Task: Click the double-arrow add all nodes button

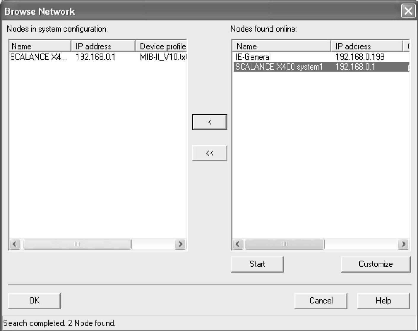Action: tap(210, 153)
